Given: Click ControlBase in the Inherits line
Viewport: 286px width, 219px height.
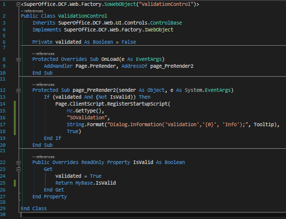Looking at the screenshot, I should pos(166,23).
